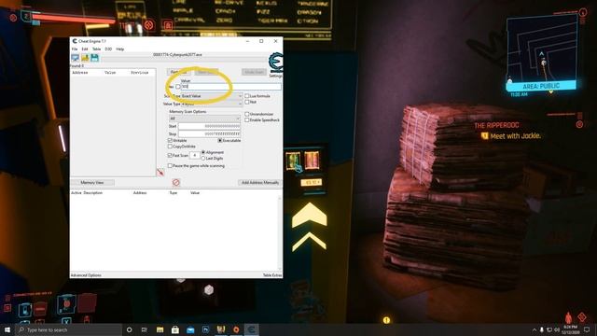The width and height of the screenshot is (597, 336).
Task: Click the scan progress bar
Action: coord(184,60)
